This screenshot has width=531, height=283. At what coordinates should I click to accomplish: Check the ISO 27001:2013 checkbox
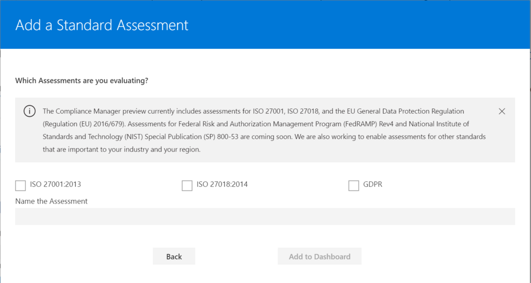(20, 185)
